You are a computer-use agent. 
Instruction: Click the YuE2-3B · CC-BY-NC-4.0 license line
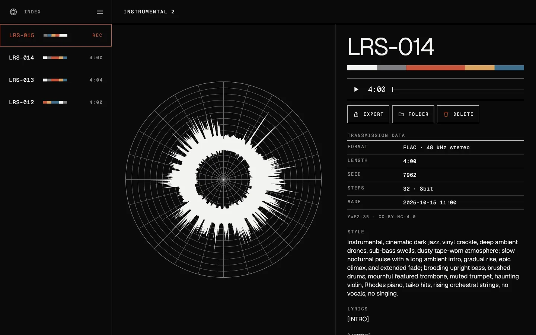click(x=382, y=217)
